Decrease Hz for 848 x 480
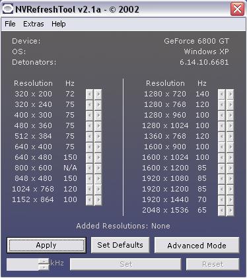The height and width of the screenshot is (278, 247). pyautogui.click(x=89, y=179)
